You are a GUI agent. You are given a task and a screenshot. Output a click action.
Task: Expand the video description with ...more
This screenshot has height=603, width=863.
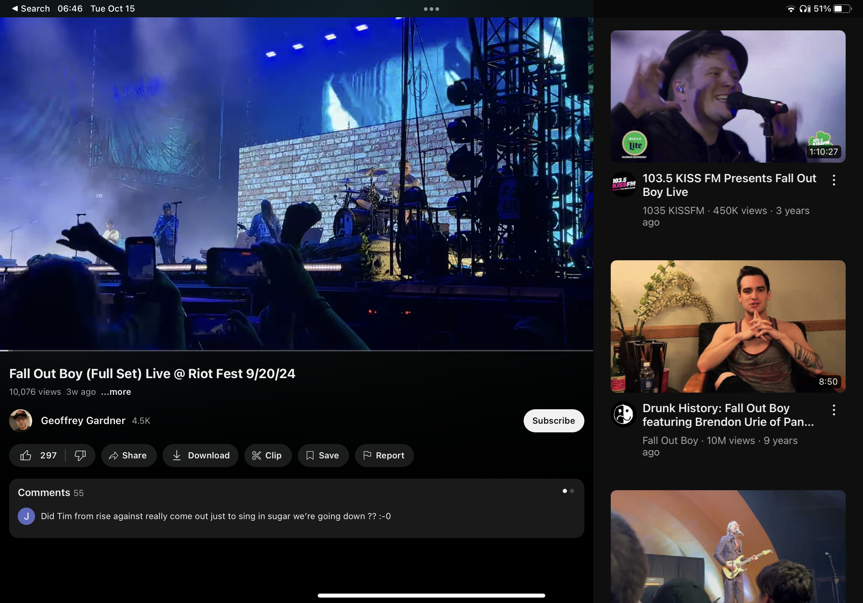coord(116,392)
